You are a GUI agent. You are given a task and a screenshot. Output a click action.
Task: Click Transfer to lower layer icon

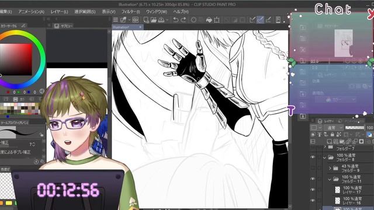[348, 141]
